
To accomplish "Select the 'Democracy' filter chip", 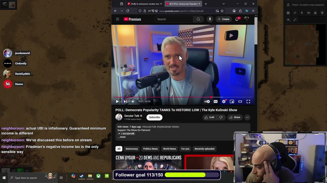I will pyautogui.click(x=132, y=149).
